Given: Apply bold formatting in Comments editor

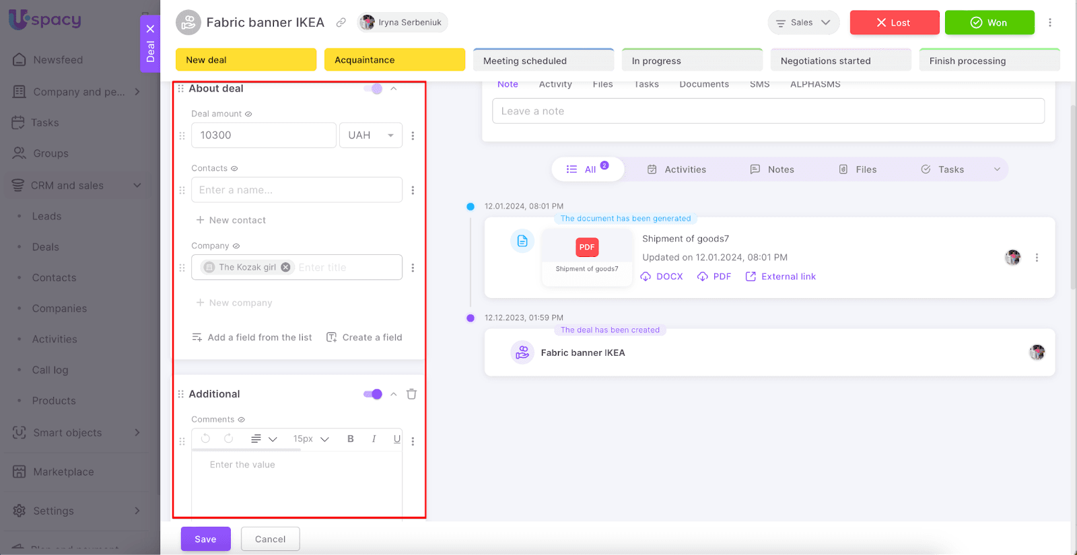Looking at the screenshot, I should coord(350,439).
